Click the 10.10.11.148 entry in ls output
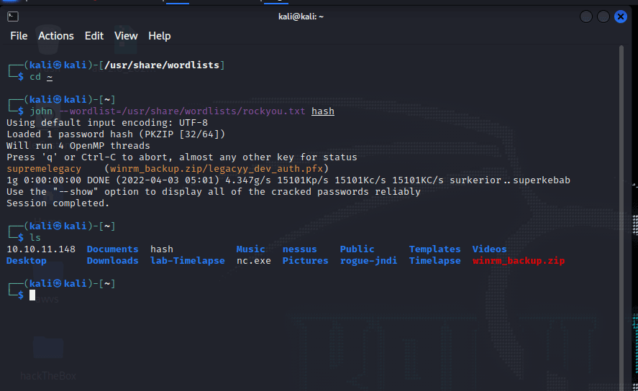This screenshot has width=638, height=391. click(x=40, y=249)
